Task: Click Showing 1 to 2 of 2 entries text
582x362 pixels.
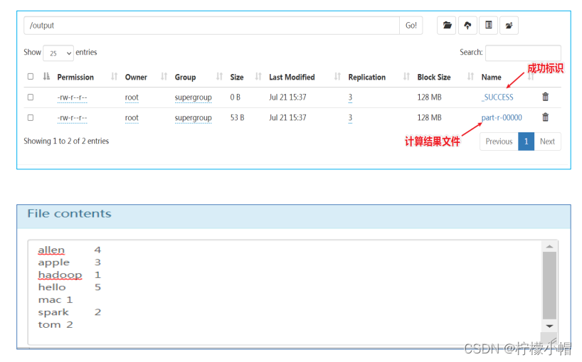Action: point(66,141)
